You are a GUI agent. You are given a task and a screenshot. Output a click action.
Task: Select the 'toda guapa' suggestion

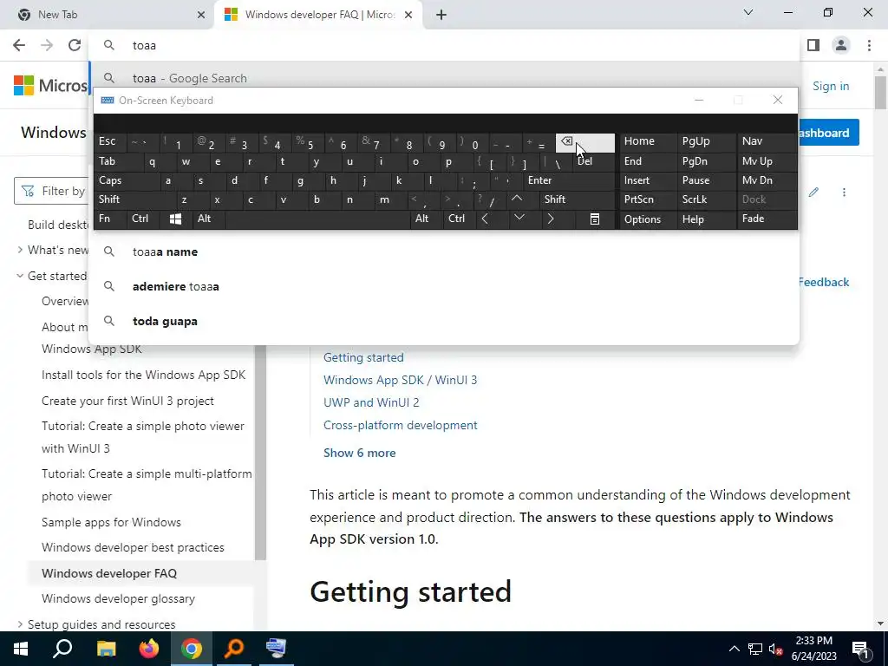tap(443, 321)
